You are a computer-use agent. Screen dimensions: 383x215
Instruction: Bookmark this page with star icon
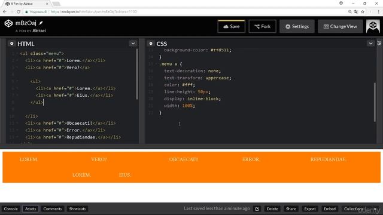point(363,12)
